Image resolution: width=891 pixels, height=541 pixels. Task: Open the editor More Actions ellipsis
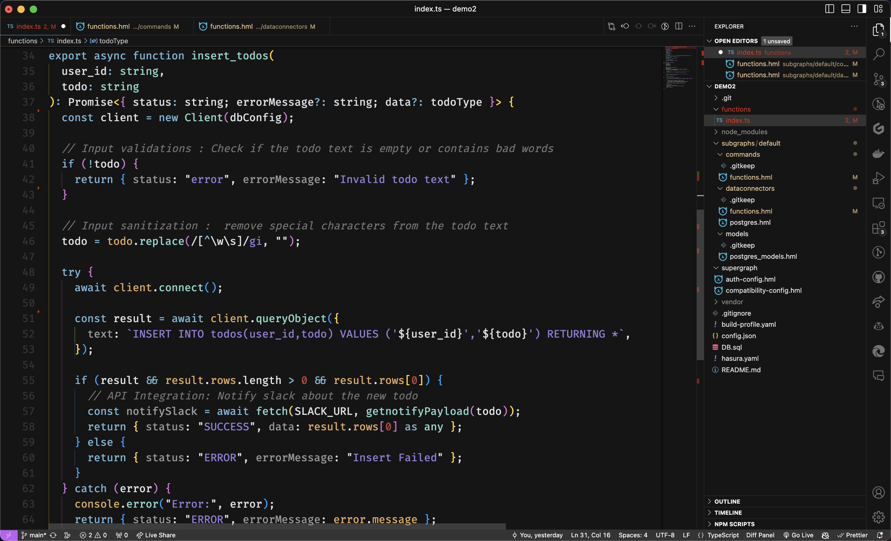point(692,26)
